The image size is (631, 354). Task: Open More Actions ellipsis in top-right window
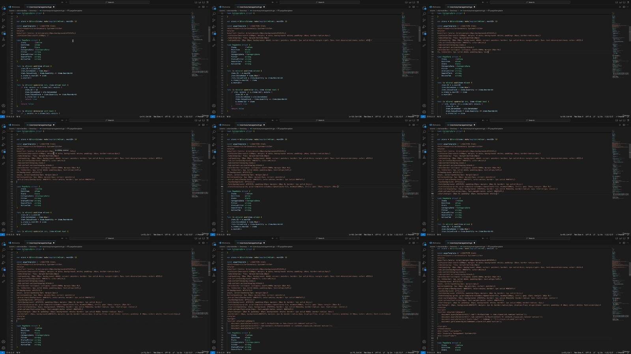click(627, 7)
